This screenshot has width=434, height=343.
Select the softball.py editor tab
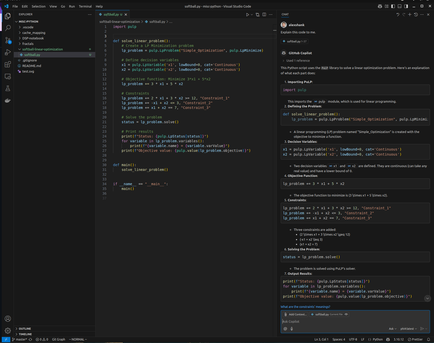click(x=111, y=15)
